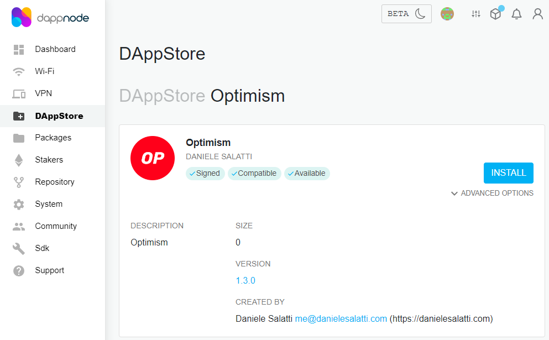Click the size value 0
Viewport: 549px width, 340px height.
(x=238, y=242)
